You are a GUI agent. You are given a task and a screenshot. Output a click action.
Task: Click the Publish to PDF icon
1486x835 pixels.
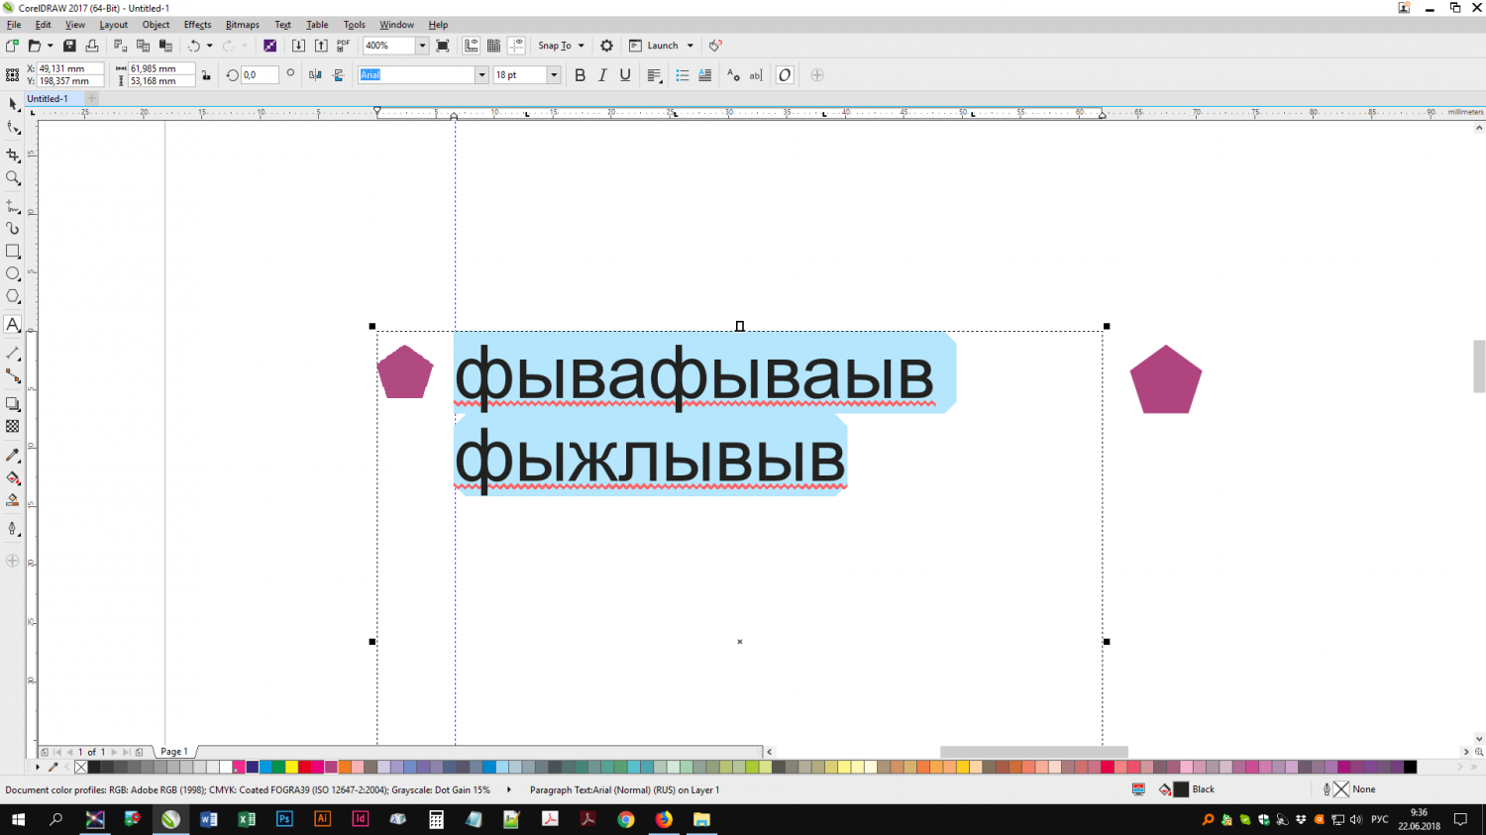(x=342, y=45)
